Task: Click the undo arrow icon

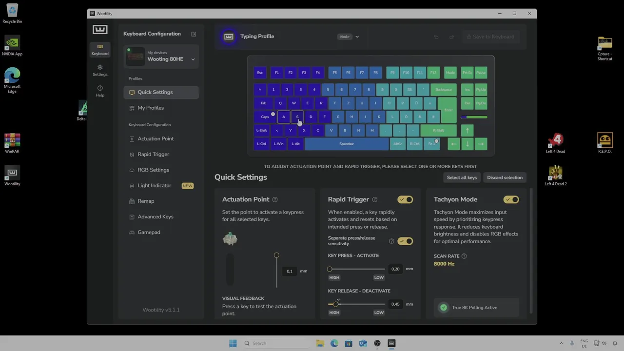Action: click(x=436, y=37)
